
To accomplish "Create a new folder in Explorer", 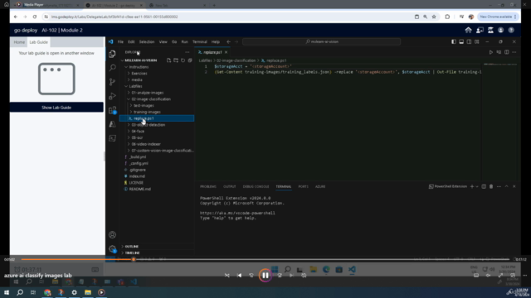I will click(176, 60).
